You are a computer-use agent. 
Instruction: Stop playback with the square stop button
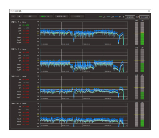click(19, 16)
